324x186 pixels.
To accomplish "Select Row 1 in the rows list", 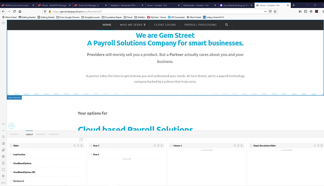I will click(127, 146).
